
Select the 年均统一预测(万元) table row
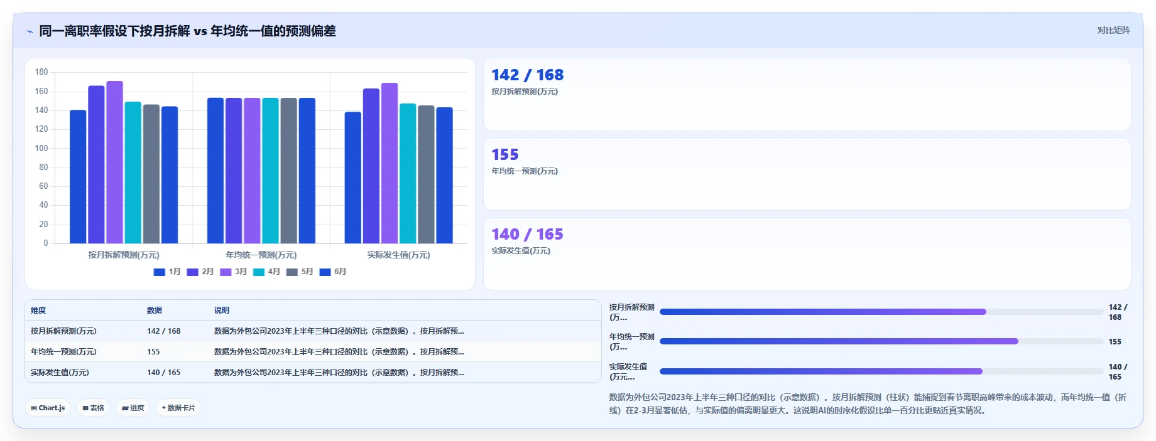tap(313, 352)
